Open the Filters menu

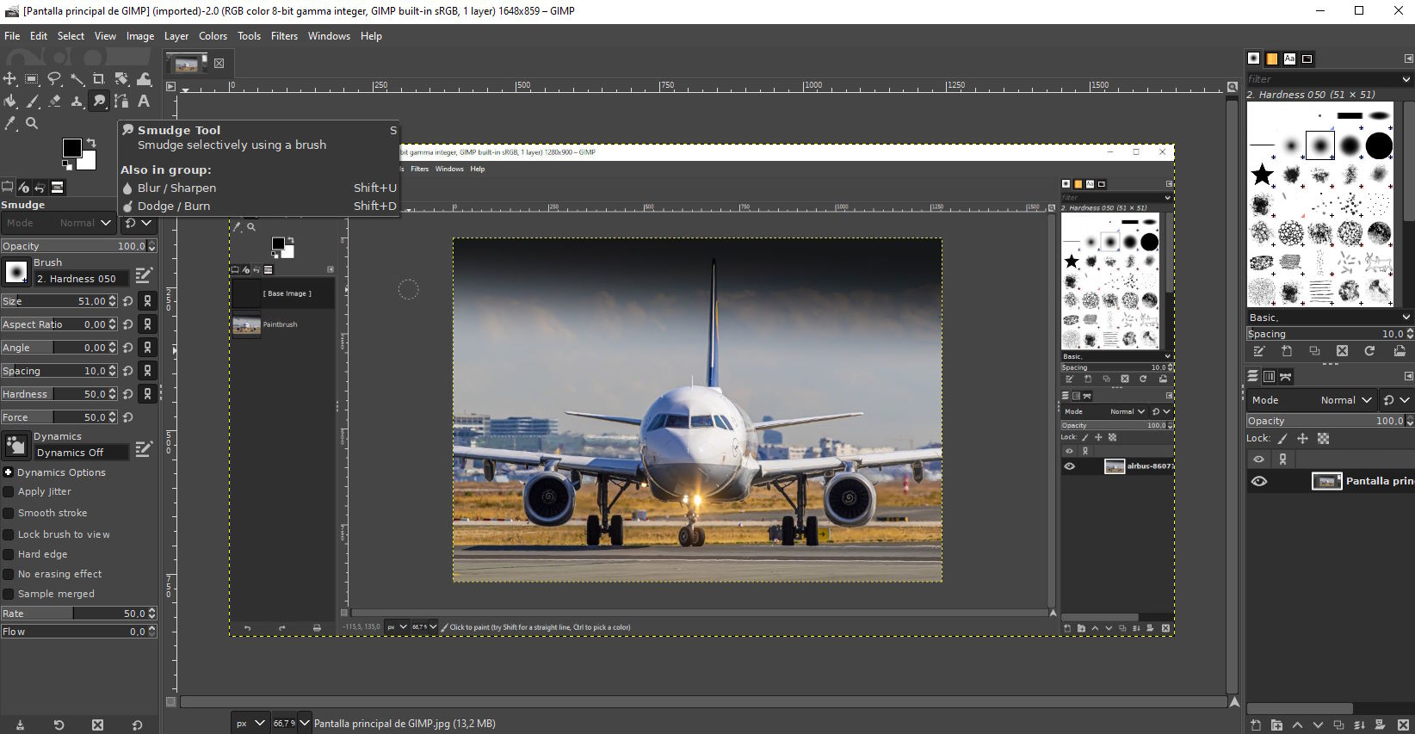284,36
